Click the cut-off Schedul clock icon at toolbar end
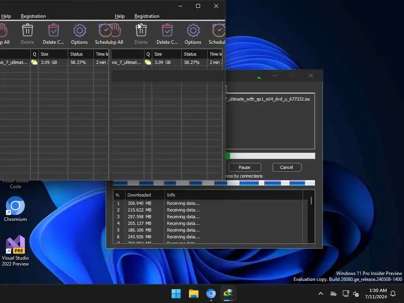The image size is (404, 303). (219, 30)
